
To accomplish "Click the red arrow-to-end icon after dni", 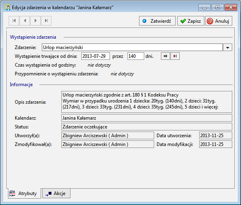I will 175,56.
